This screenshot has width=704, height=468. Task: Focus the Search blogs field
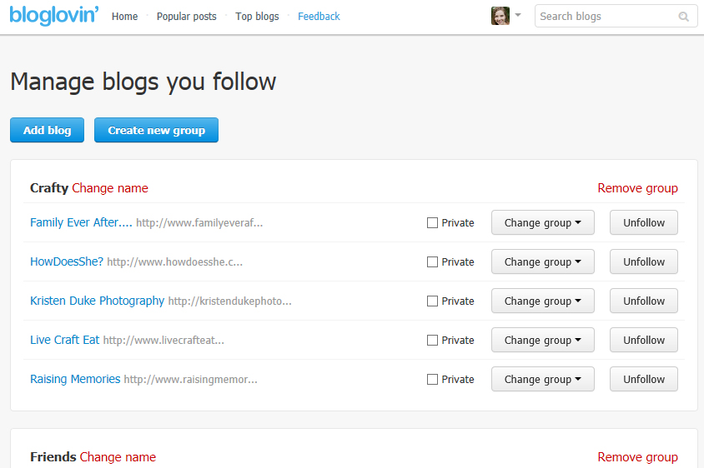coord(605,17)
